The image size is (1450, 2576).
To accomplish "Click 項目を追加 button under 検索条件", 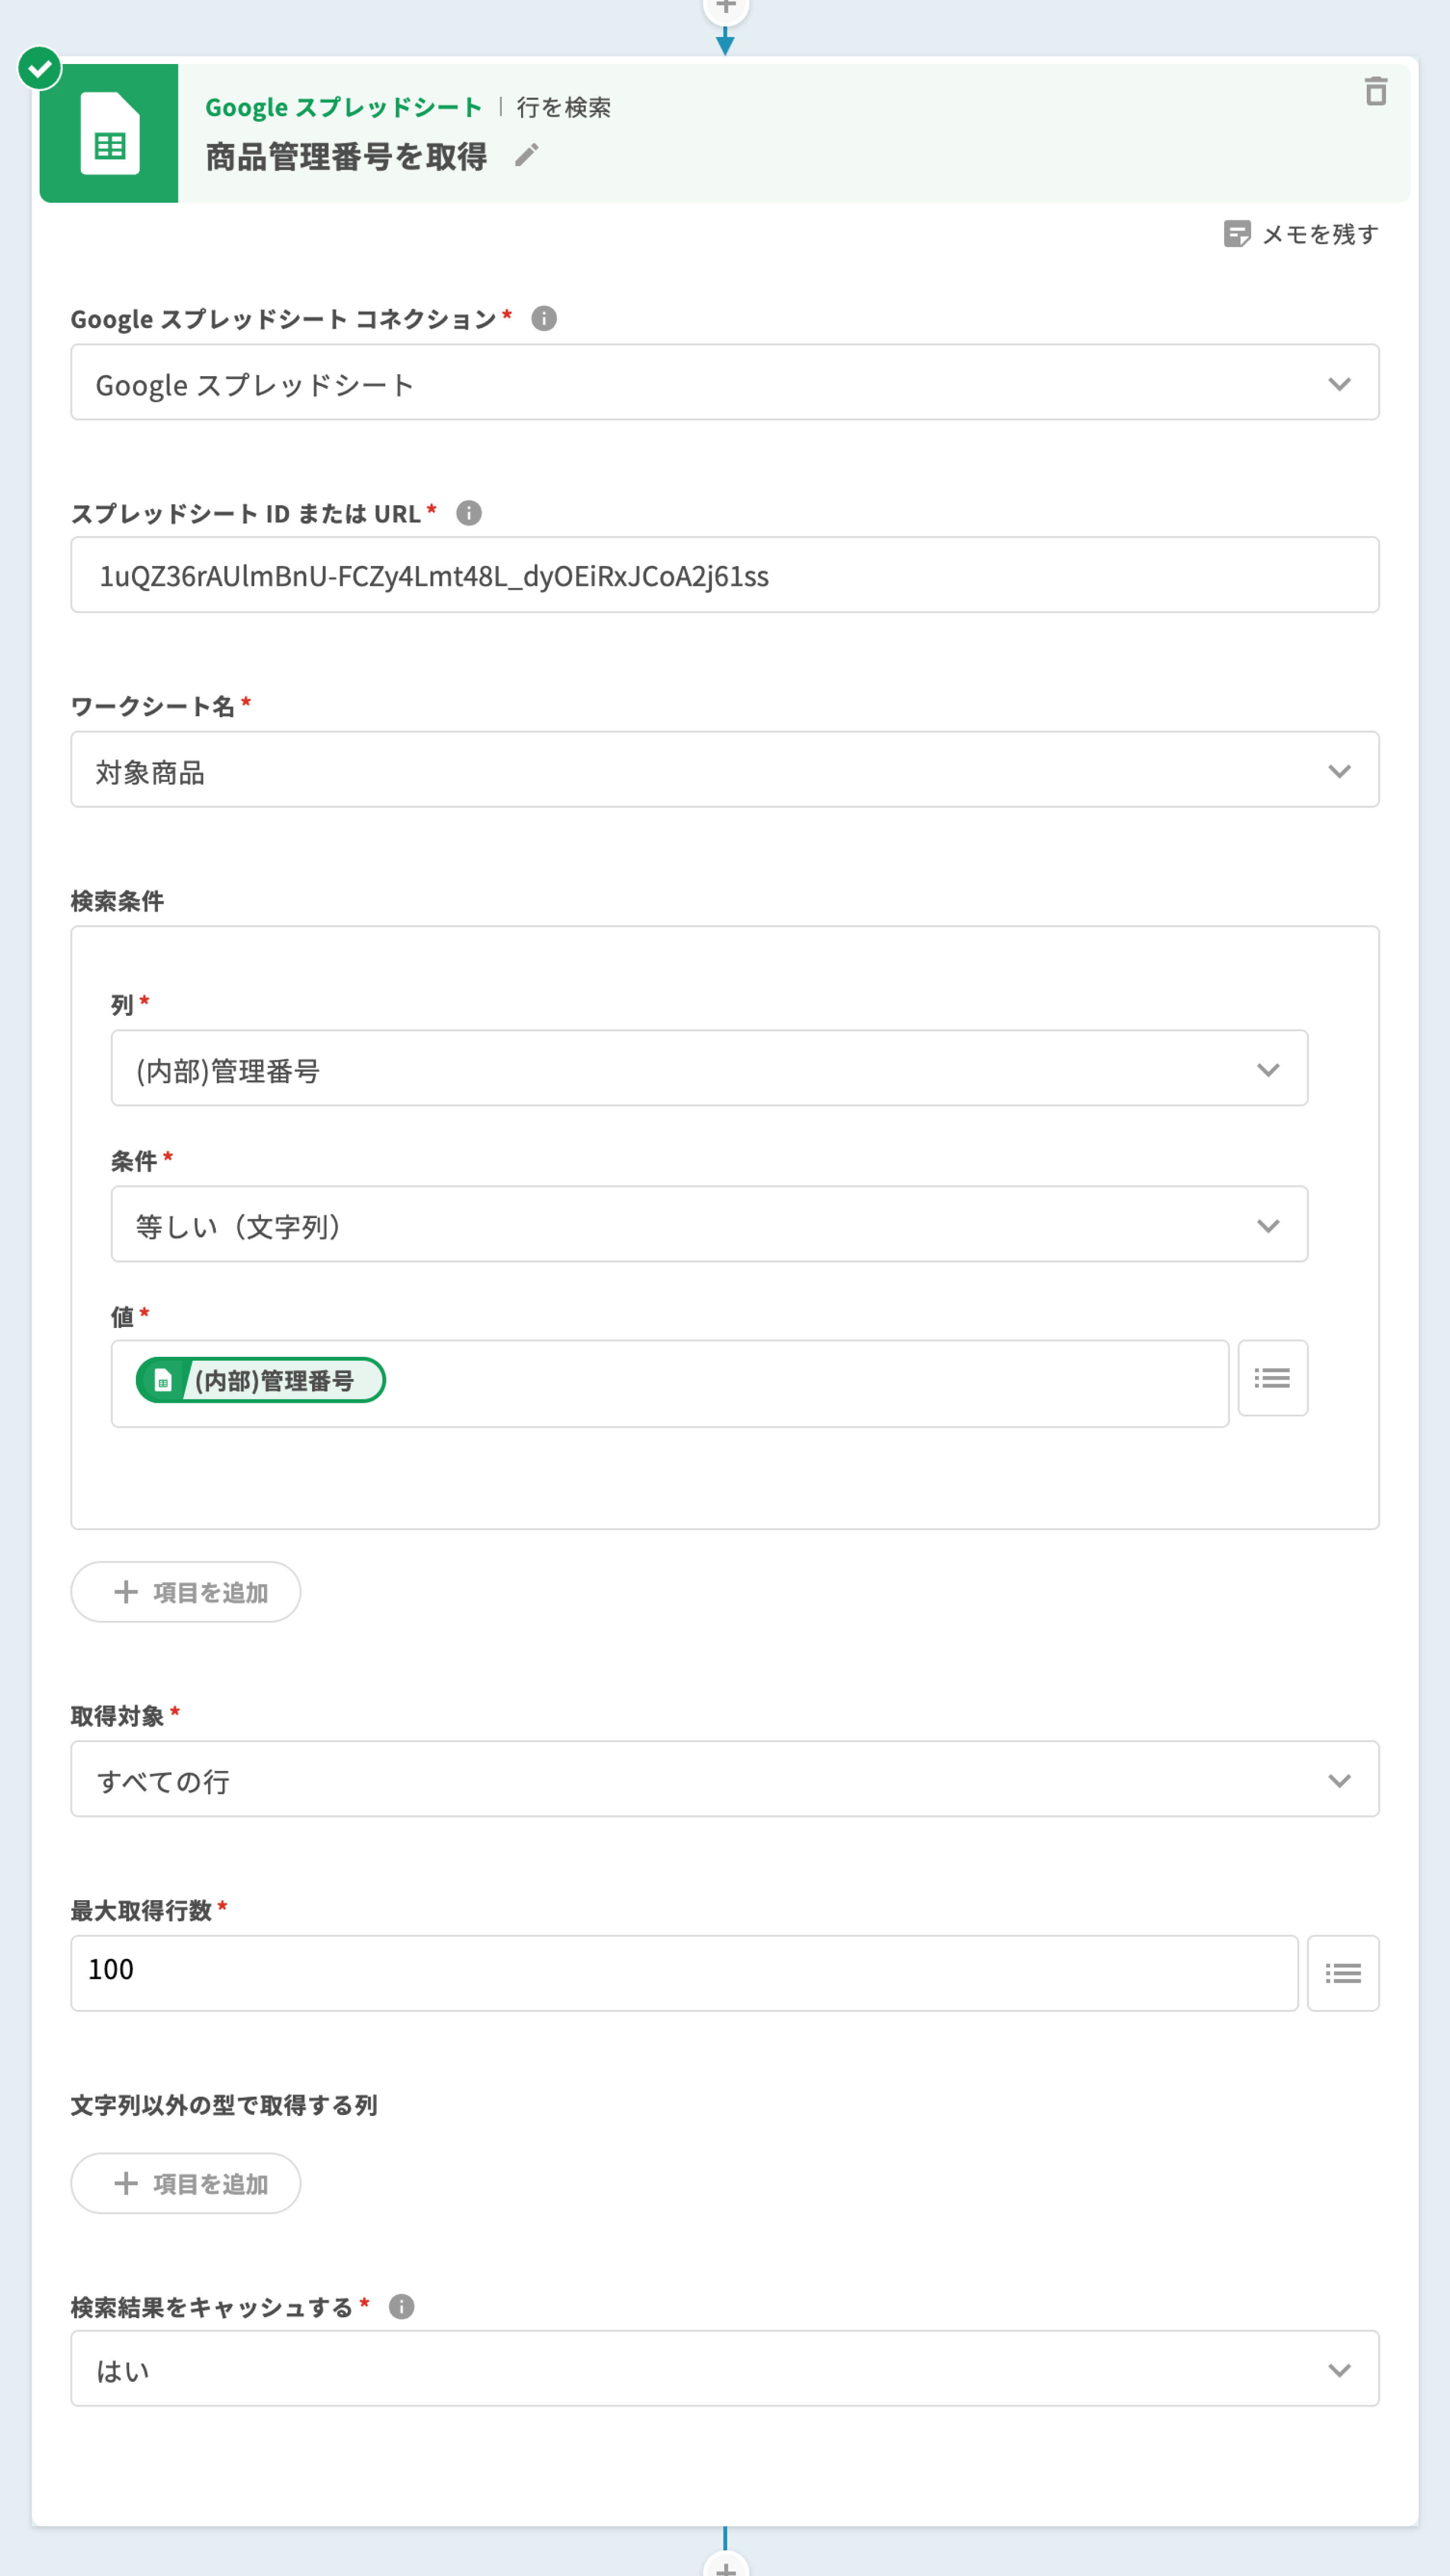I will pyautogui.click(x=186, y=1592).
